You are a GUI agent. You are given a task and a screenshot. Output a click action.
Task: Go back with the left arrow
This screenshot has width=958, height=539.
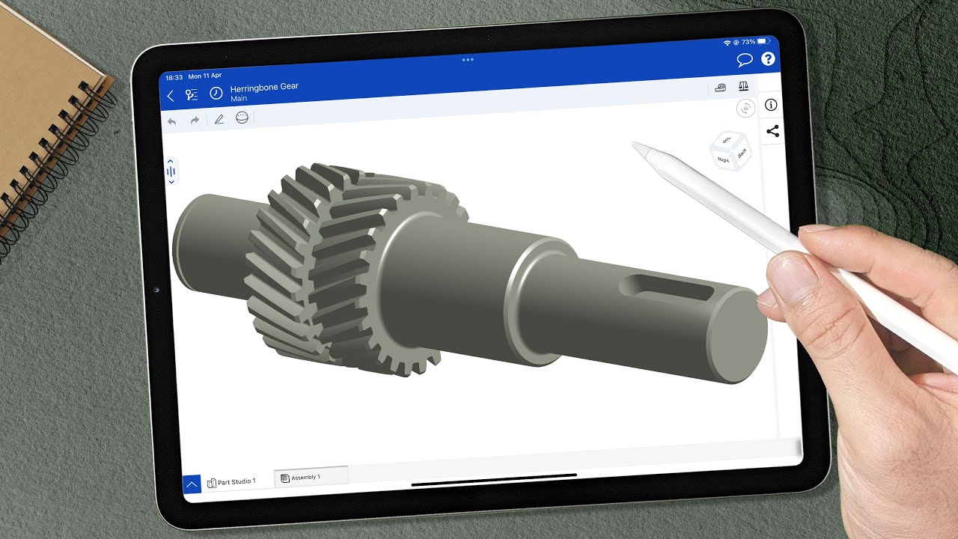click(x=171, y=95)
